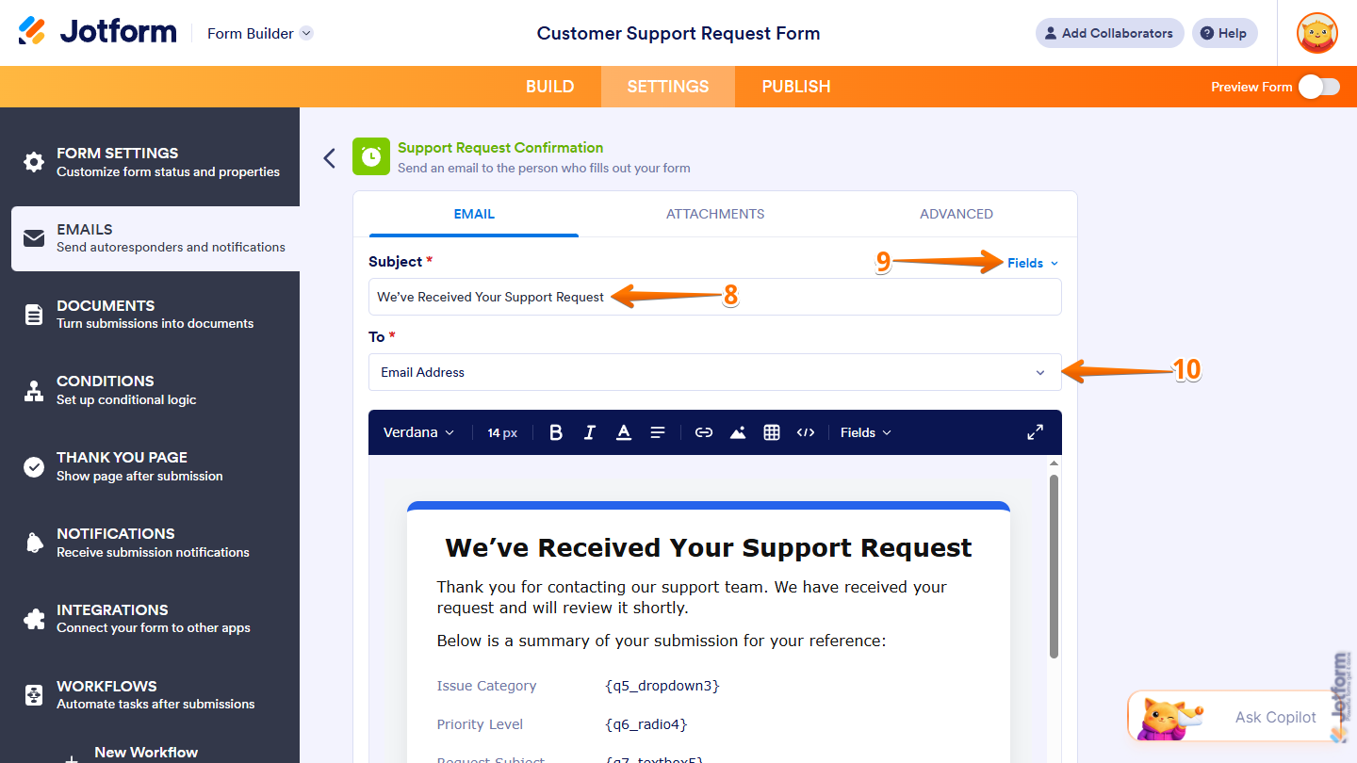The width and height of the screenshot is (1357, 763).
Task: Click the Customer Support Request Form title
Action: 678,33
